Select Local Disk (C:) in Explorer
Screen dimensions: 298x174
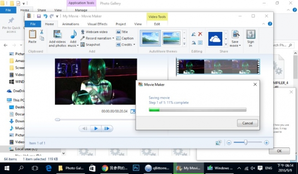point(23,149)
